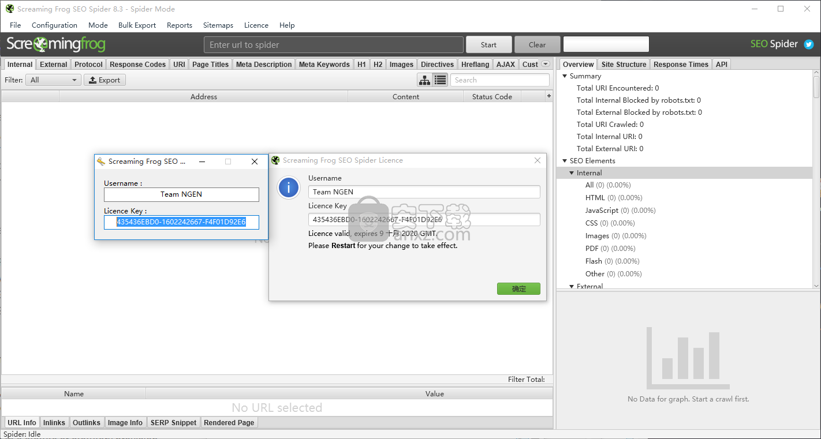
Task: Switch to the AJAX tab
Action: (506, 65)
